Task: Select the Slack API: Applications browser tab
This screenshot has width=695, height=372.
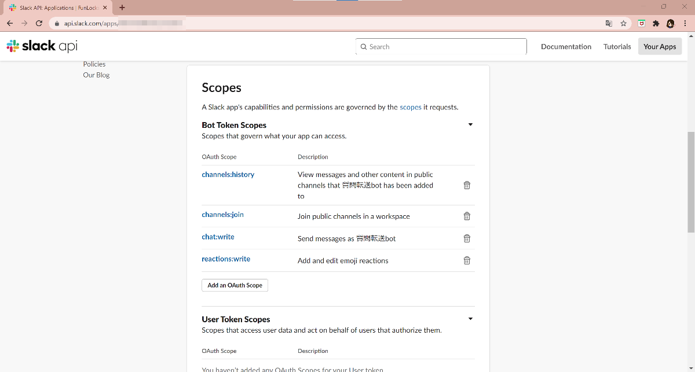Action: [x=58, y=8]
